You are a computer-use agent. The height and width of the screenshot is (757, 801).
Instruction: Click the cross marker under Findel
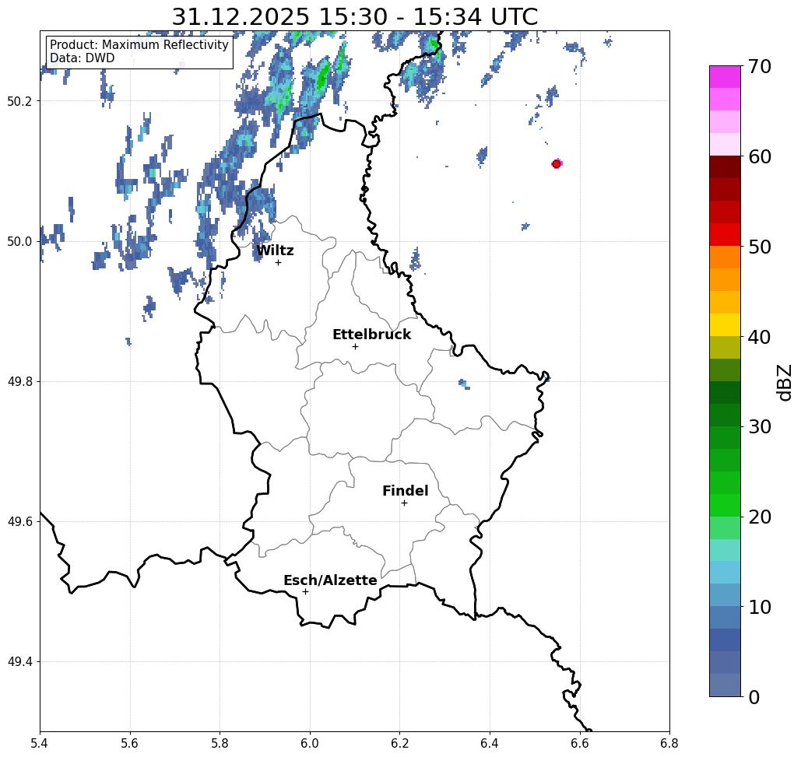404,503
